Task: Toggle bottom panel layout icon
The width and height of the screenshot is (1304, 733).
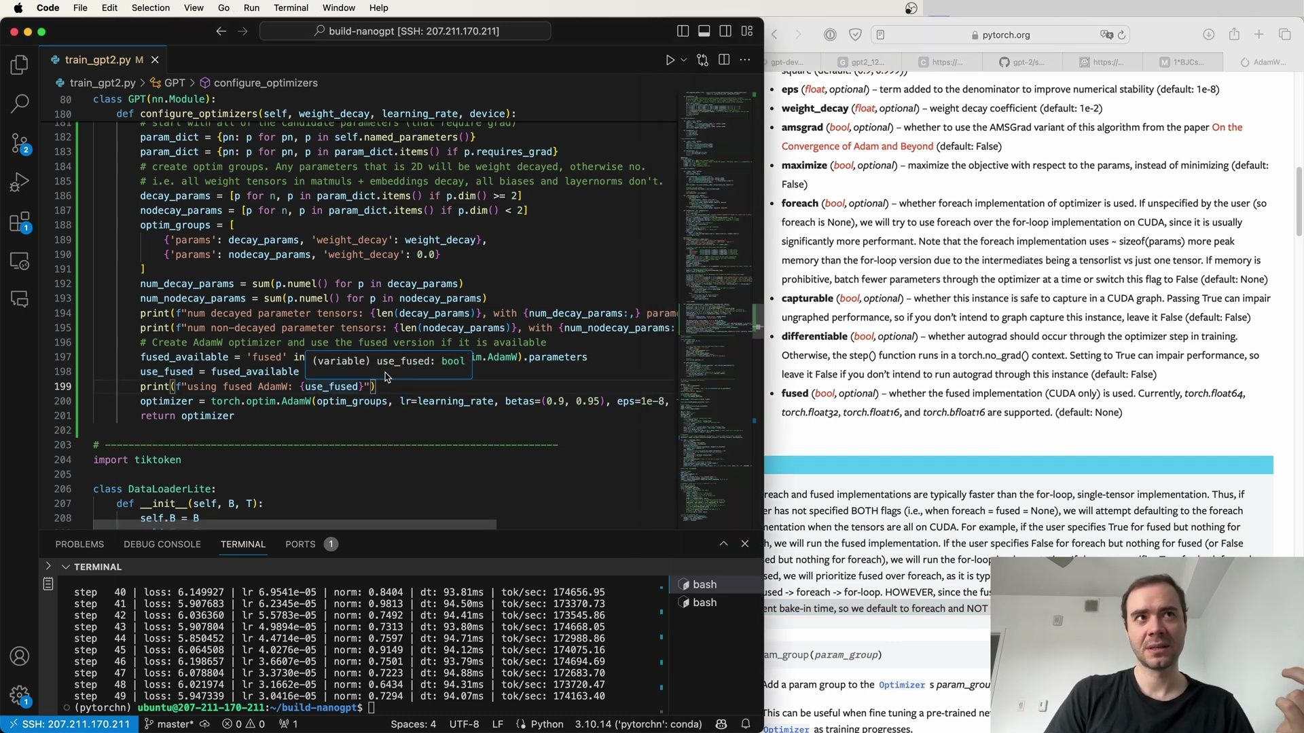Action: click(704, 31)
